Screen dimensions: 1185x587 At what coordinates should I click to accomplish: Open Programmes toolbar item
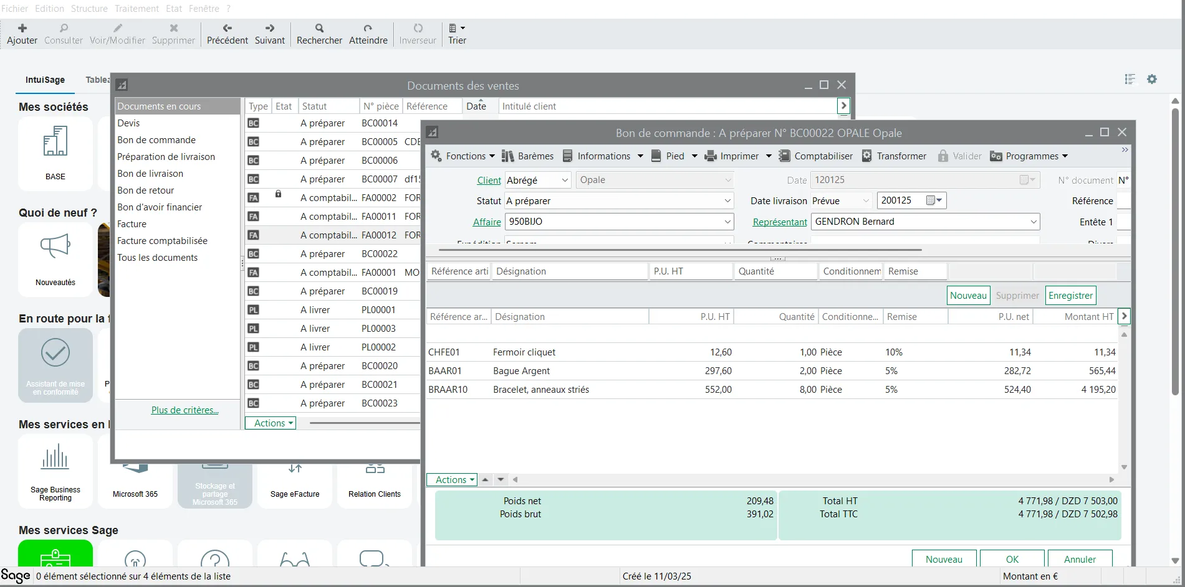click(x=1029, y=156)
